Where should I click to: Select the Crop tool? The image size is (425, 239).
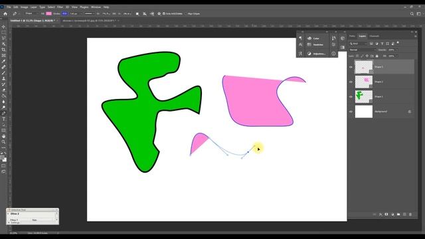coord(3,50)
